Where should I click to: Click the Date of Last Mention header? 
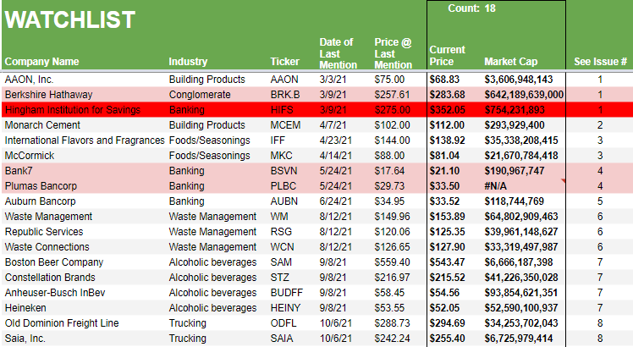pos(339,53)
